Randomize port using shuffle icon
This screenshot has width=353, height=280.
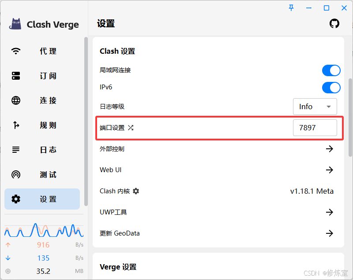131,128
